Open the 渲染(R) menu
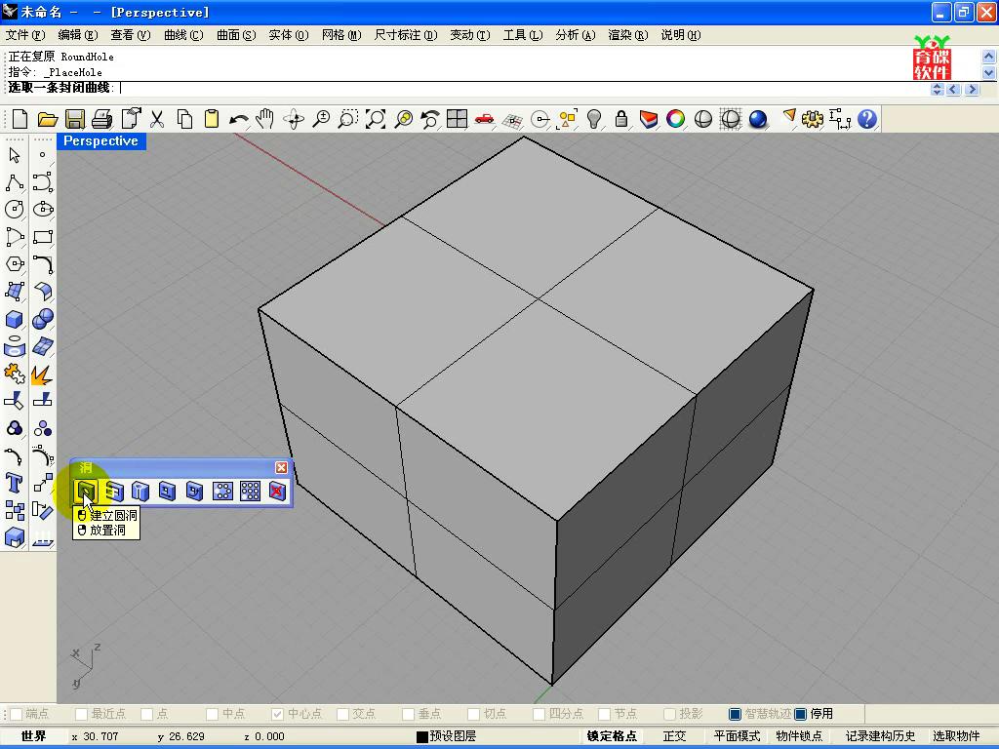This screenshot has height=749, width=999. click(x=628, y=35)
